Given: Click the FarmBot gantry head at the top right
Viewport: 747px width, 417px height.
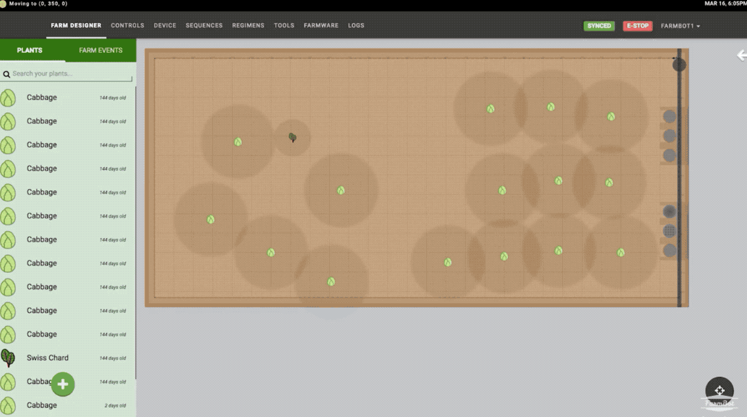Looking at the screenshot, I should (679, 65).
